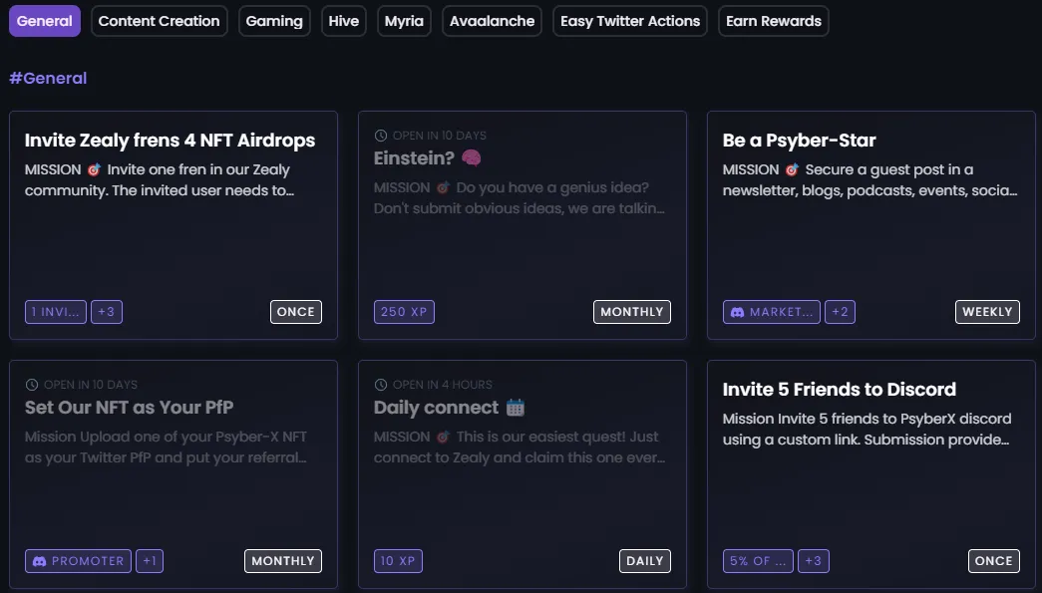Click 'Invite one fren in our Zealy' description
The width and height of the screenshot is (1042, 593).
click(x=198, y=170)
